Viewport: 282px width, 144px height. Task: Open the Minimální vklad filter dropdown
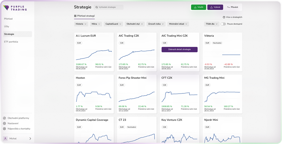point(178,24)
